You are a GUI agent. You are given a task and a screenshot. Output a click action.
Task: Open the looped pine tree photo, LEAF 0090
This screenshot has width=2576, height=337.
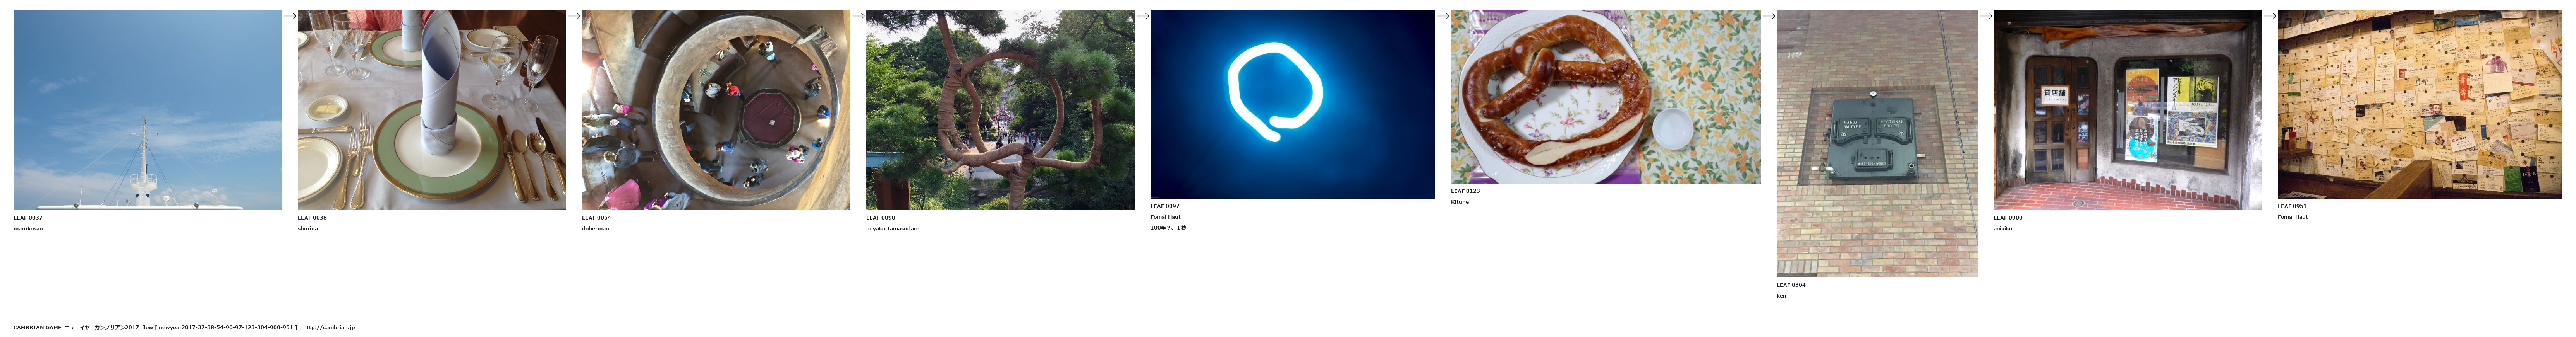click(x=1000, y=110)
